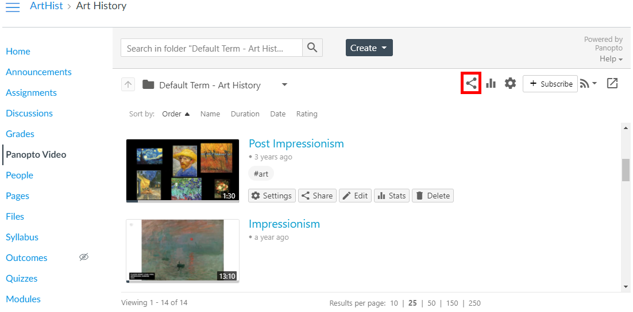Viewport: 633px width, 312px height.
Task: Click the #art tag
Action: pyautogui.click(x=261, y=174)
